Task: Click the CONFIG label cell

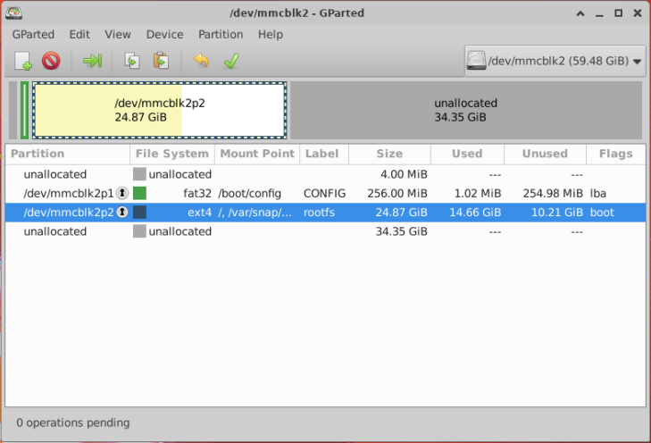Action: pos(324,194)
